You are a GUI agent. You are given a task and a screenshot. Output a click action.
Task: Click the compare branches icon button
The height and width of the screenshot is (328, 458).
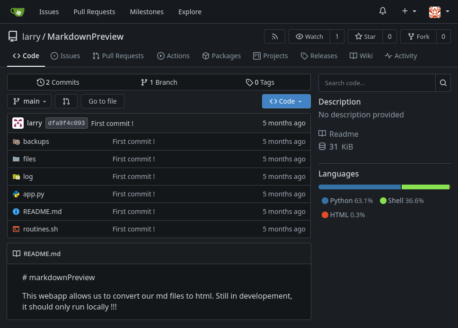(66, 101)
